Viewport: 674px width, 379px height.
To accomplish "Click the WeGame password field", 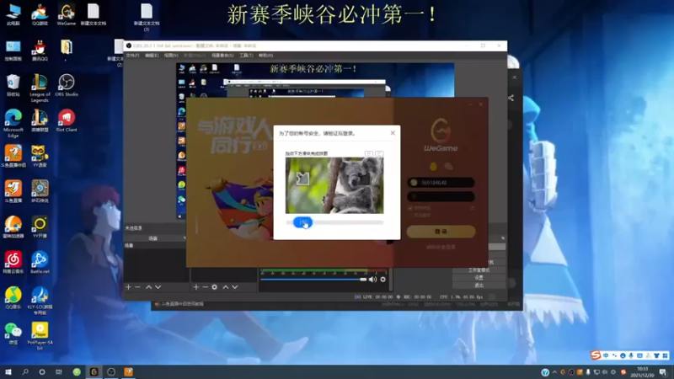I will click(x=441, y=196).
